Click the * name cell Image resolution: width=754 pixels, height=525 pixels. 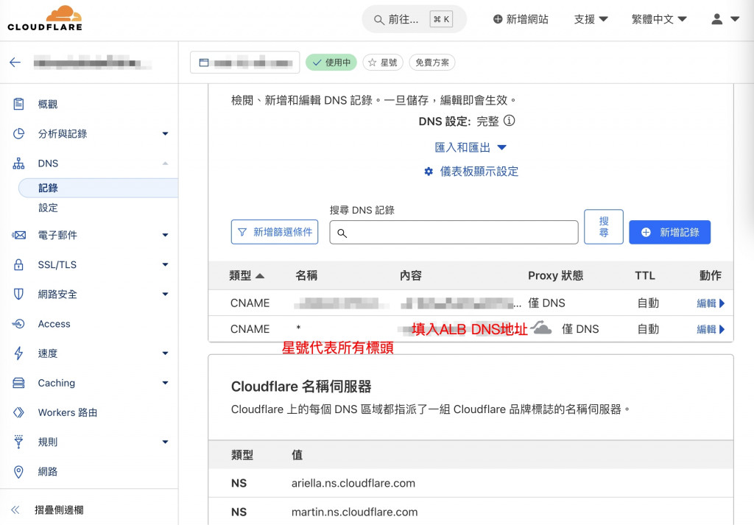pyautogui.click(x=299, y=328)
